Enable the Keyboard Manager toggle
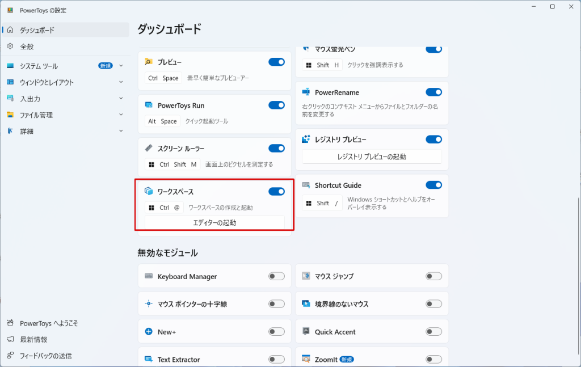 click(276, 276)
